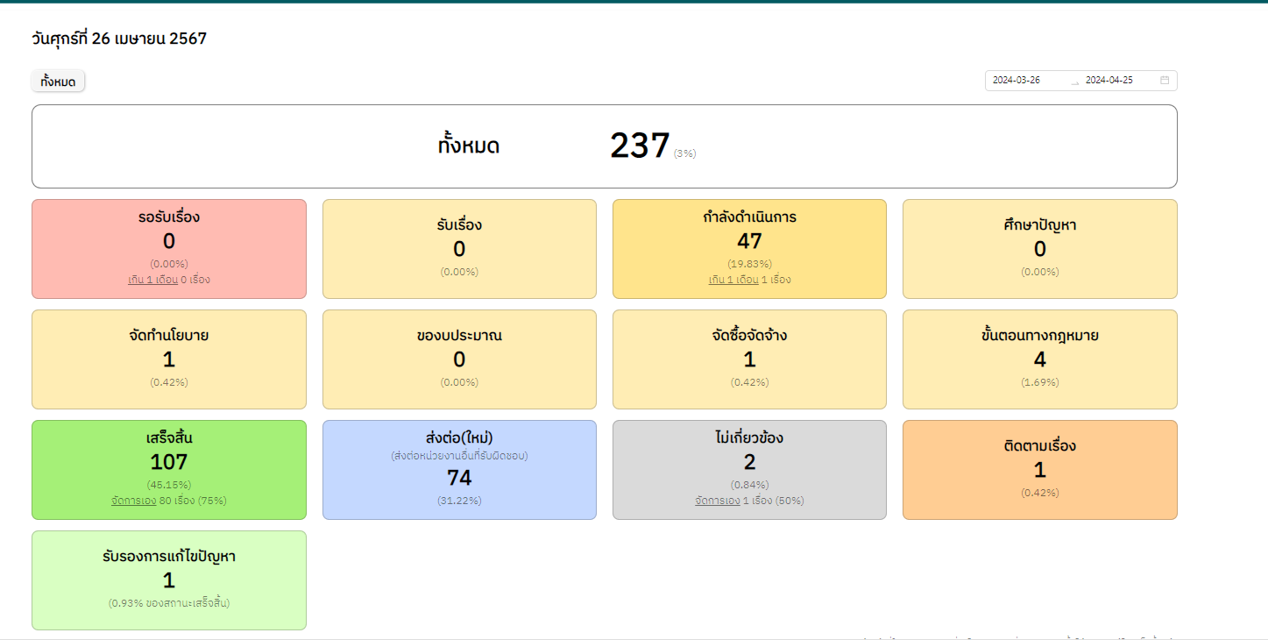Click the ทั้งหมด filter button
1268x640 pixels.
pos(58,82)
